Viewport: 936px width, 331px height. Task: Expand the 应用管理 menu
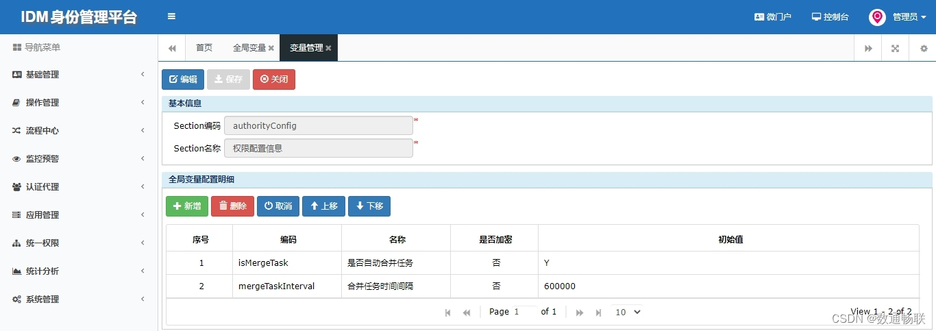point(79,215)
